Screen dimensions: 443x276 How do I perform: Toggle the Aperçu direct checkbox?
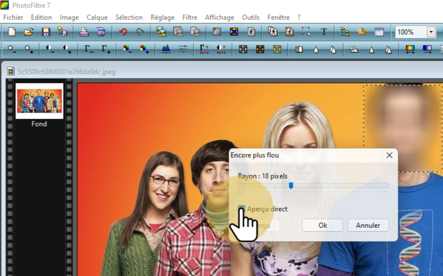(x=241, y=209)
